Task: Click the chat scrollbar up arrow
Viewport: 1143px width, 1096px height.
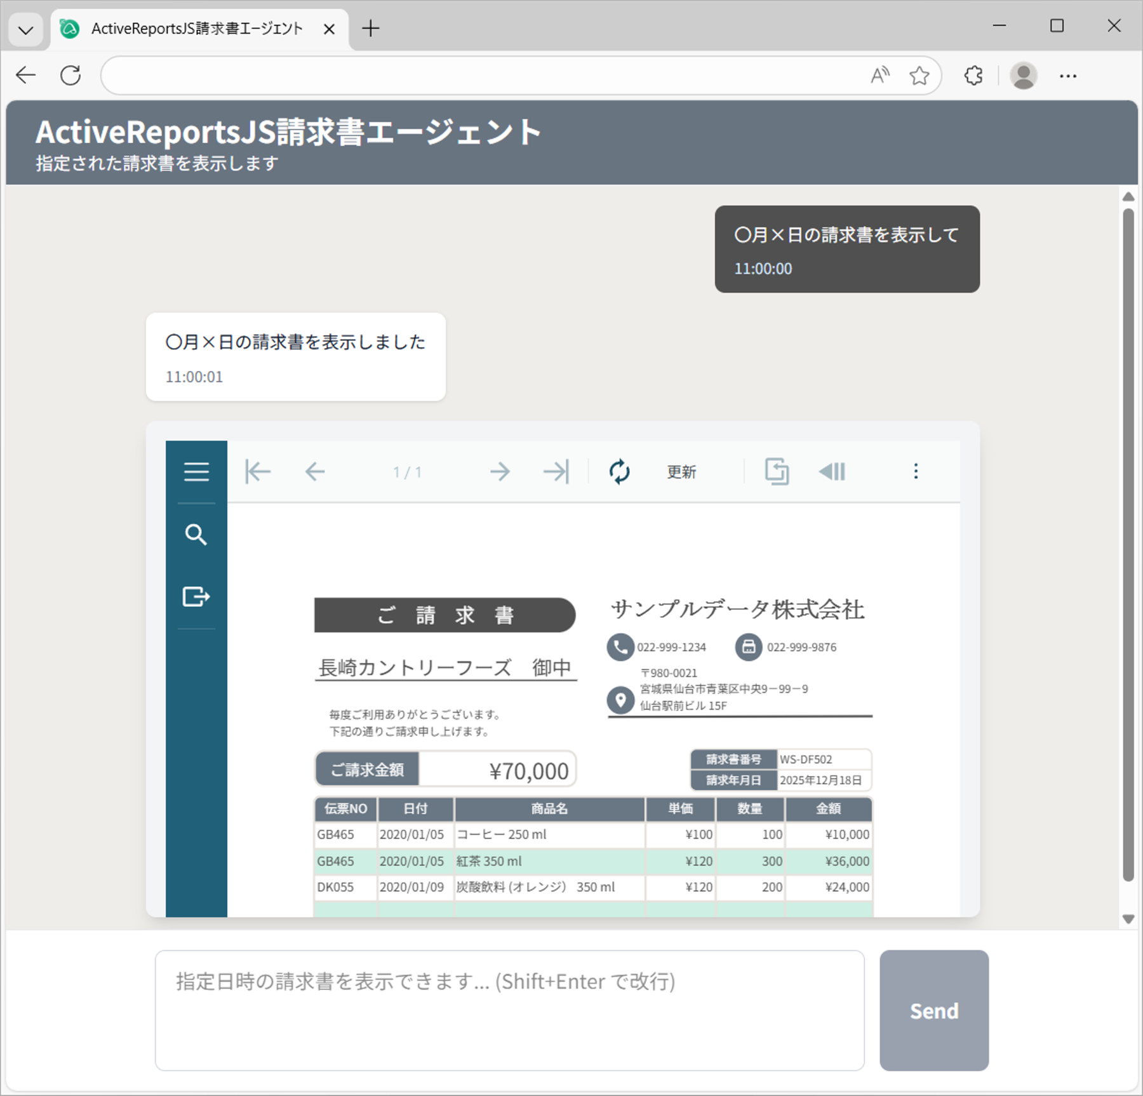Action: 1128,197
